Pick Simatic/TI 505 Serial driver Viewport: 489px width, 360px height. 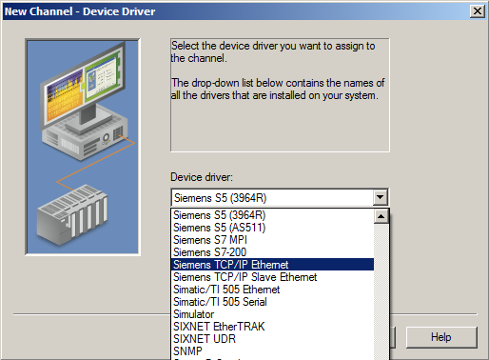(273, 302)
